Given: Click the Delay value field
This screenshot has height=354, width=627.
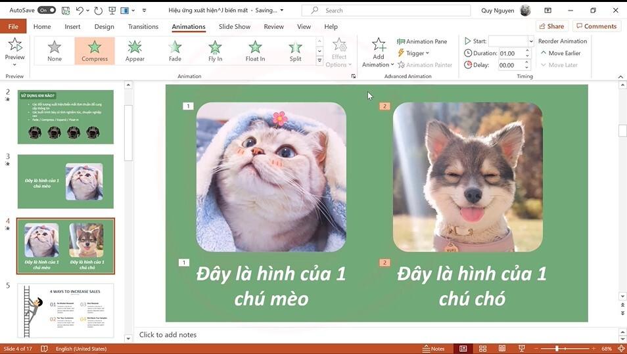Looking at the screenshot, I should tap(511, 65).
